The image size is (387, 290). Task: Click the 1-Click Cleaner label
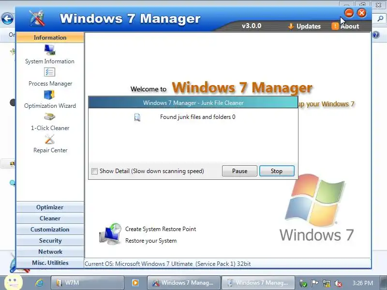[x=50, y=128]
